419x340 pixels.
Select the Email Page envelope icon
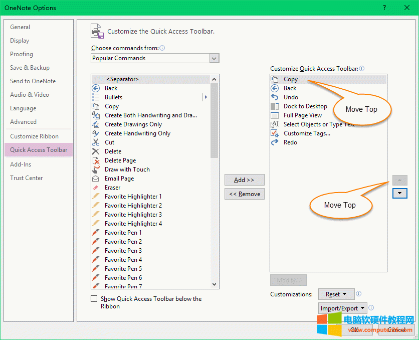(96, 179)
